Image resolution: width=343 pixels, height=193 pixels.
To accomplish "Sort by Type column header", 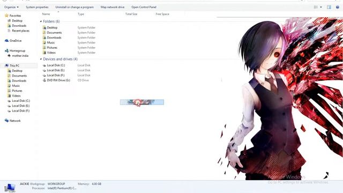I will click(81, 14).
